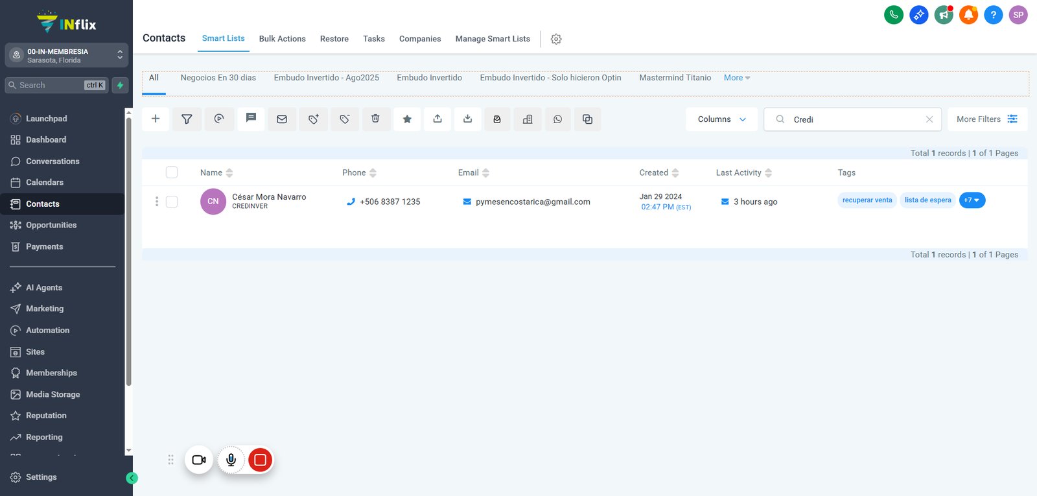Select the César Mora Navarro row checkbox

(172, 202)
